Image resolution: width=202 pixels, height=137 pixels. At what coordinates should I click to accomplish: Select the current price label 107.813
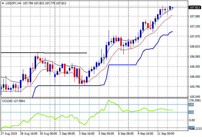(x=195, y=7)
